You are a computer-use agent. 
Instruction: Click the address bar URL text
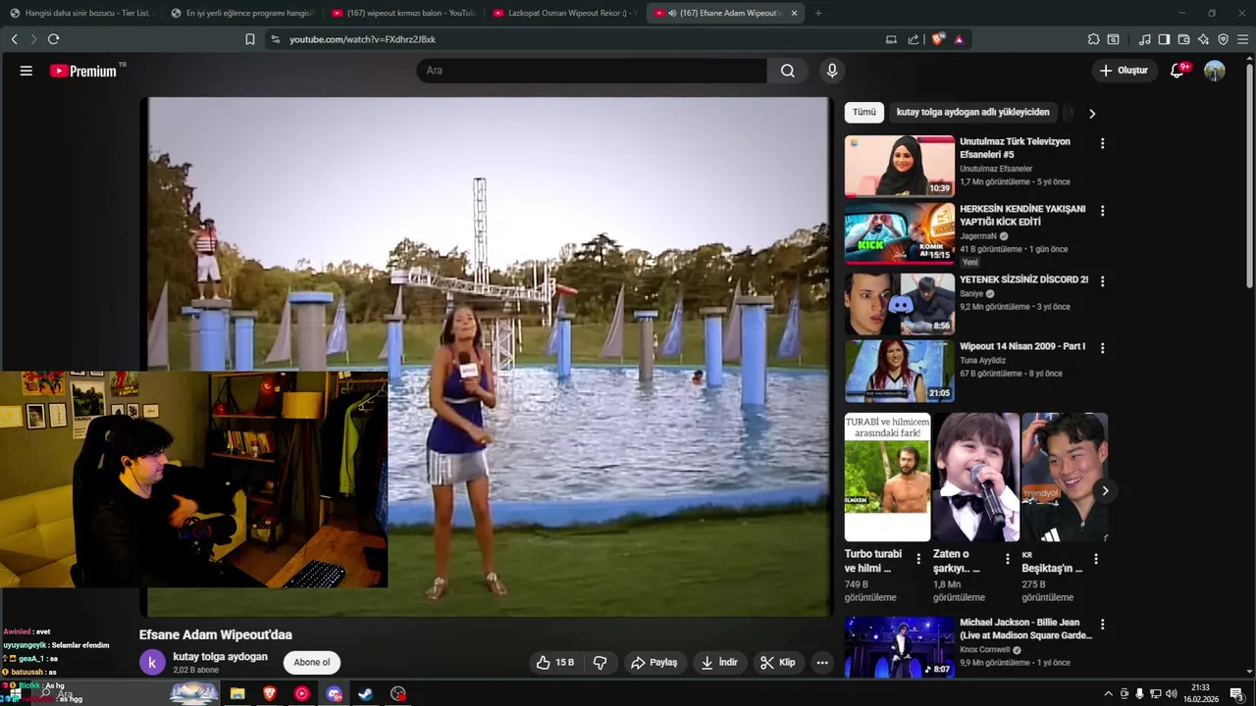362,39
